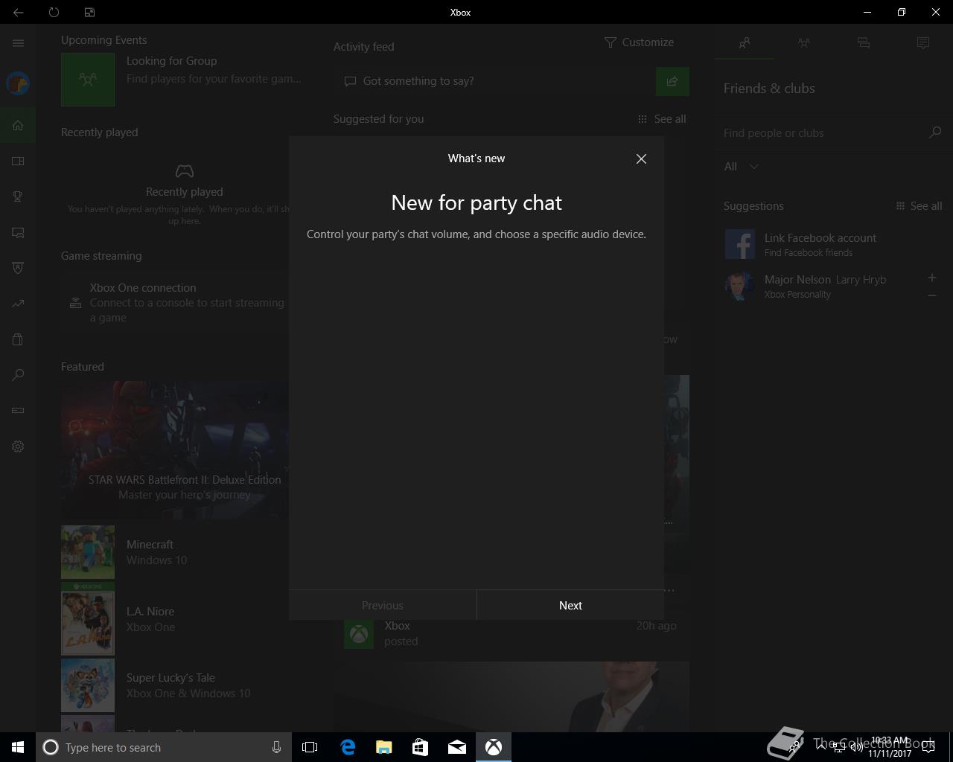Open L.A. Noire featured item

tap(176, 619)
